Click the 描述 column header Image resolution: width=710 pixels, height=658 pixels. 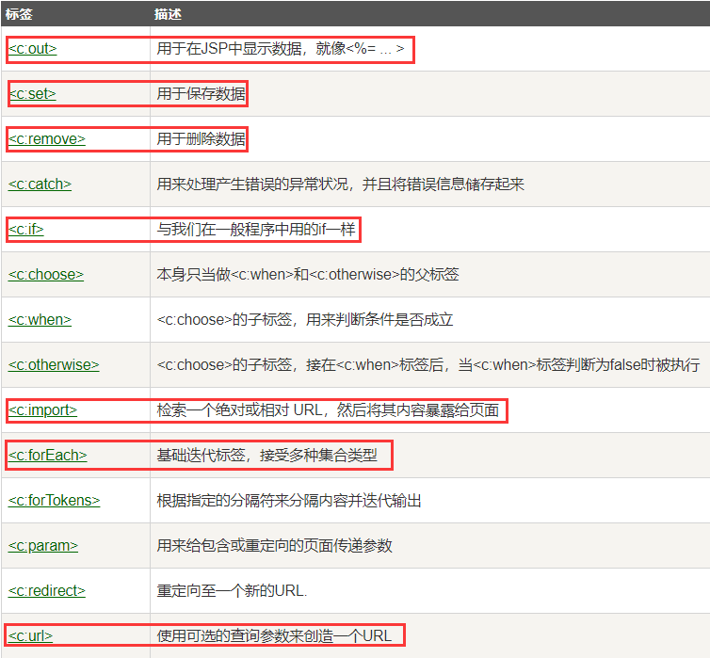[169, 14]
